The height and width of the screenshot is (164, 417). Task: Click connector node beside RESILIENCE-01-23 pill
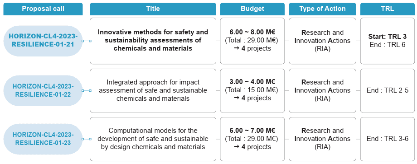coord(82,139)
